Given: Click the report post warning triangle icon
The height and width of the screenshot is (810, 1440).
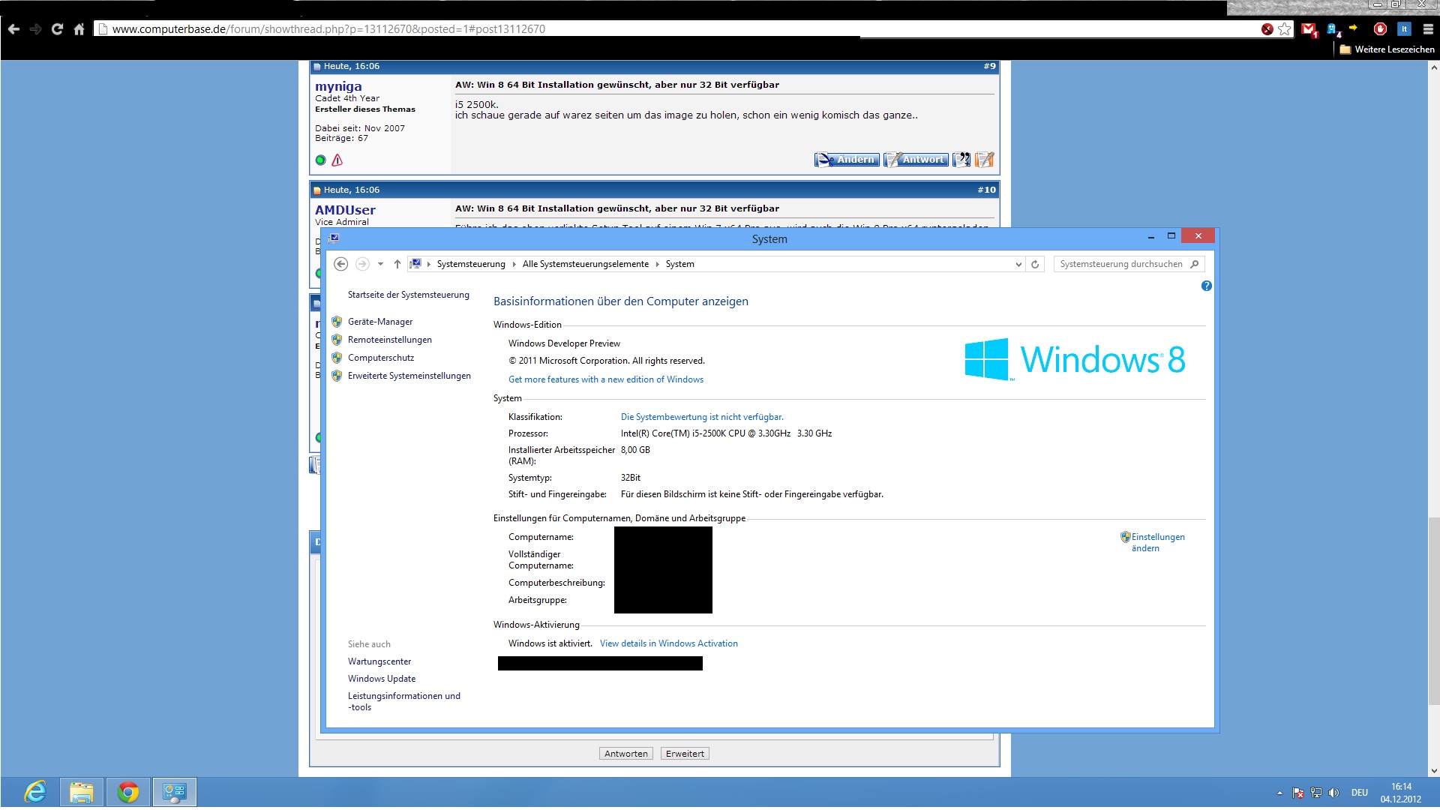Looking at the screenshot, I should [x=337, y=160].
